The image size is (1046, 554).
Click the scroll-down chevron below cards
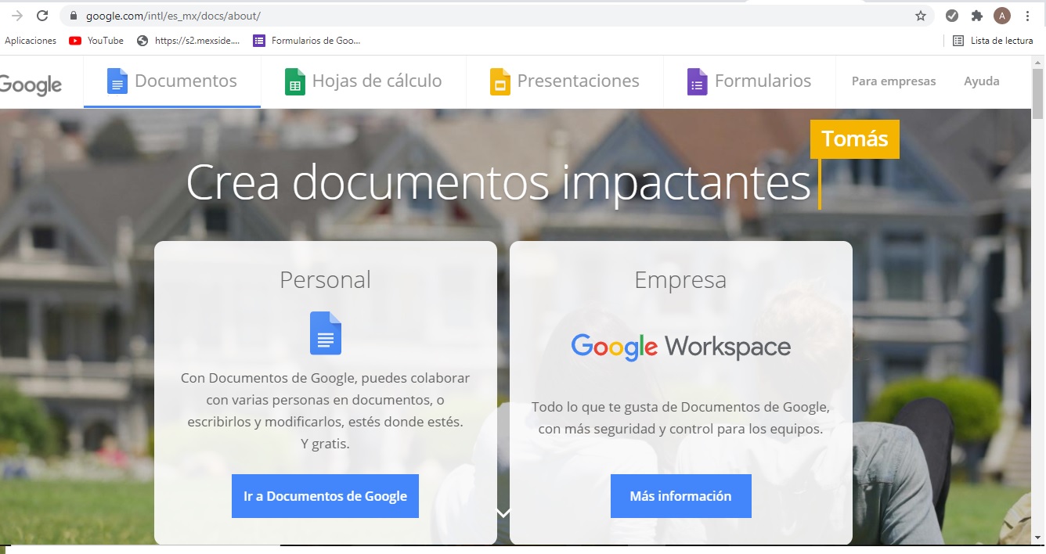click(503, 513)
